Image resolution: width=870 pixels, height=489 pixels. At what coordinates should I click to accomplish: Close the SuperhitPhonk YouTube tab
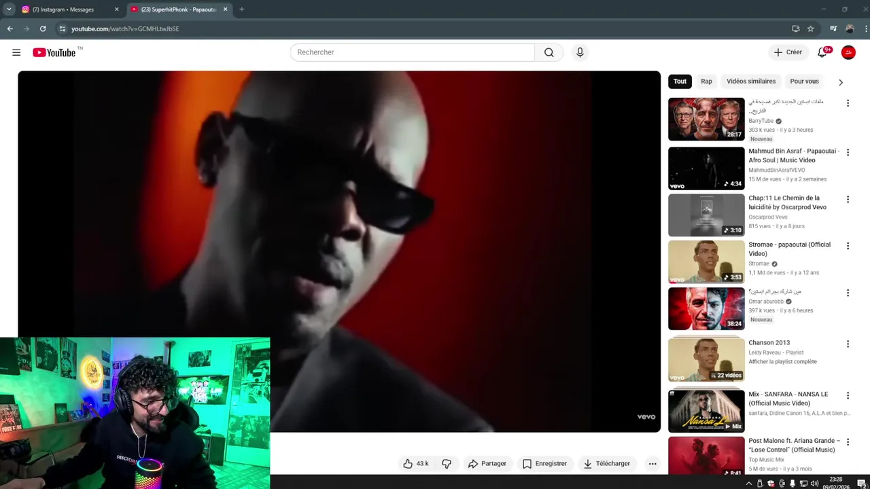225,10
